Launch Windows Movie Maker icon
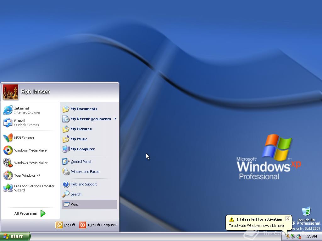This screenshot has height=241, width=322. pyautogui.click(x=8, y=163)
